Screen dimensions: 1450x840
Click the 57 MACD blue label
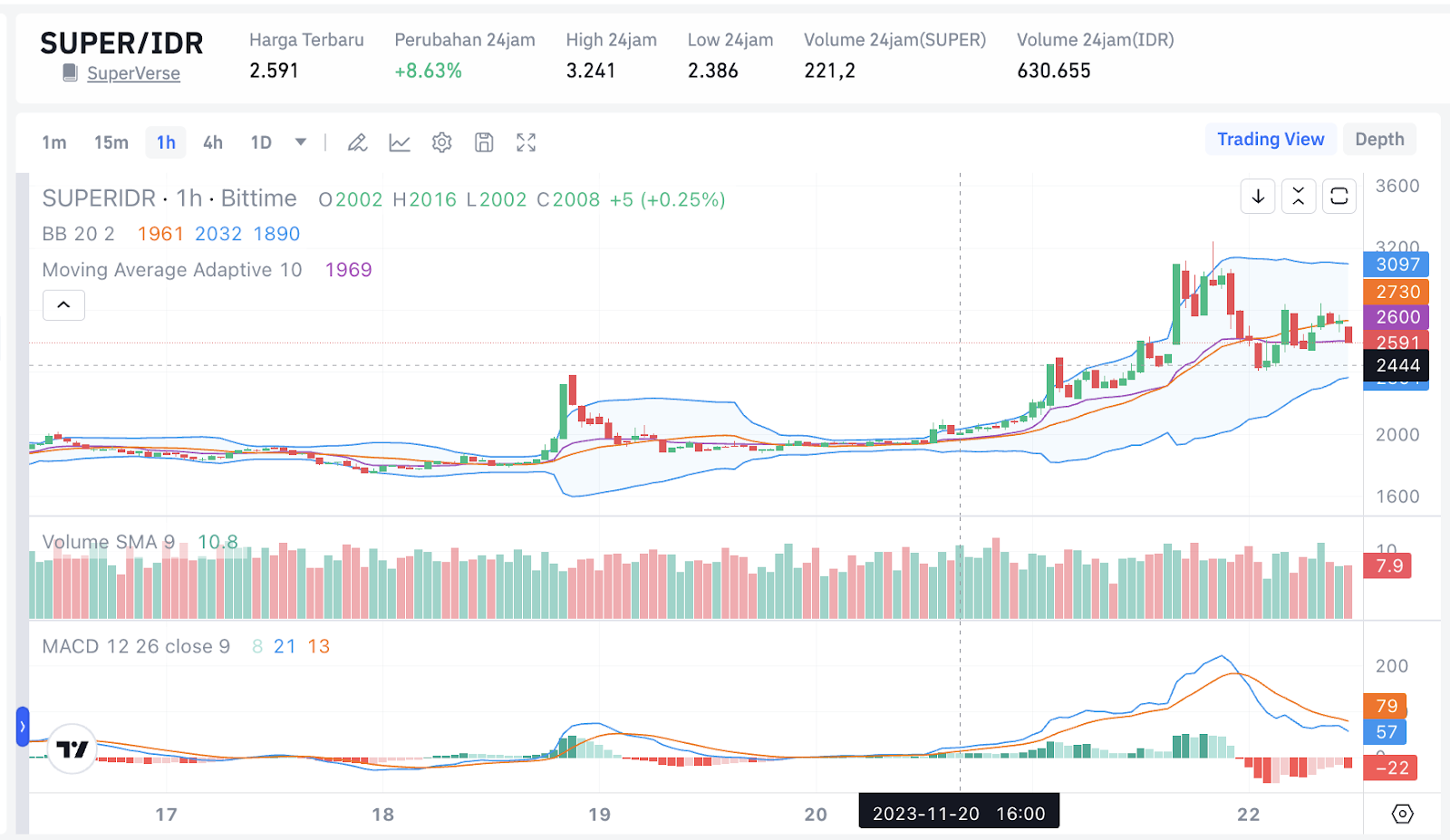click(1385, 731)
